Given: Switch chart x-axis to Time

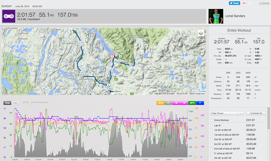Looking at the screenshot, I should [x=7, y=103].
